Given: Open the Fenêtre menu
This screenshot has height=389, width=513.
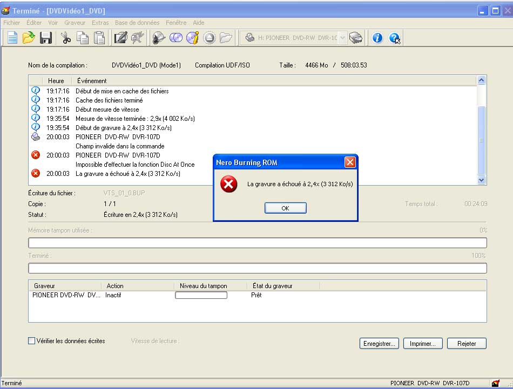Looking at the screenshot, I should click(x=176, y=23).
